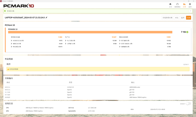The height and width of the screenshot is (117, 196).
Task: Click the 在线查看结果 button
Action: click(168, 18)
